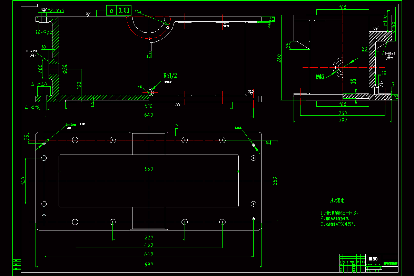This screenshot has width=414, height=276.
Task: Select technical note 3 mentioning "2X45°"
Action: (x=338, y=224)
